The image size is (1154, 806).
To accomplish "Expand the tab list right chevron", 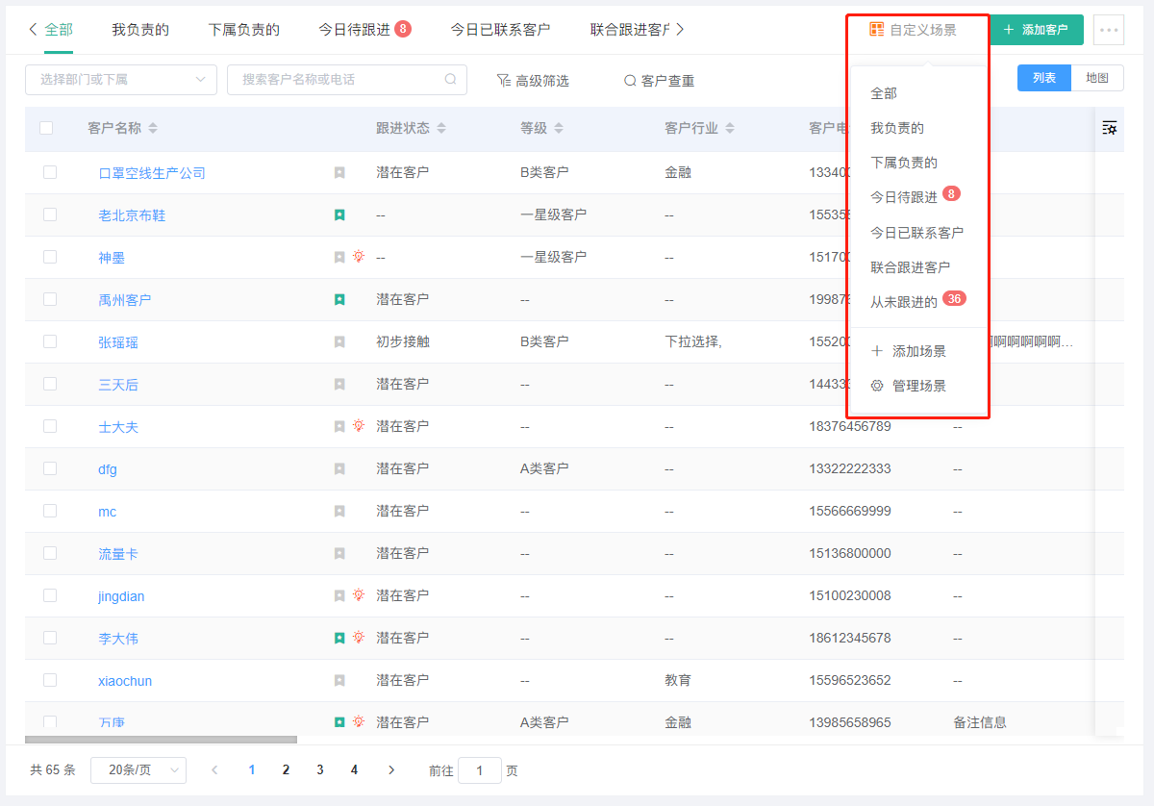I will pos(680,30).
